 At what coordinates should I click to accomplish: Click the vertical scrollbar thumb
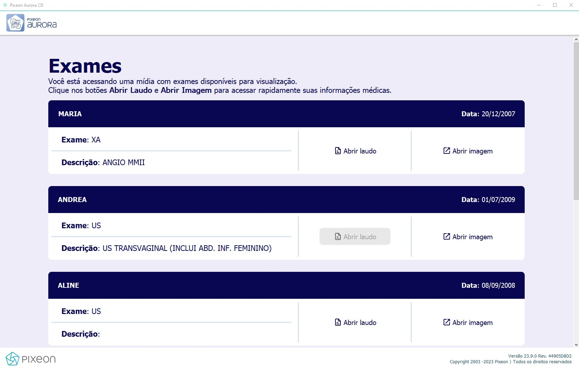click(x=576, y=121)
